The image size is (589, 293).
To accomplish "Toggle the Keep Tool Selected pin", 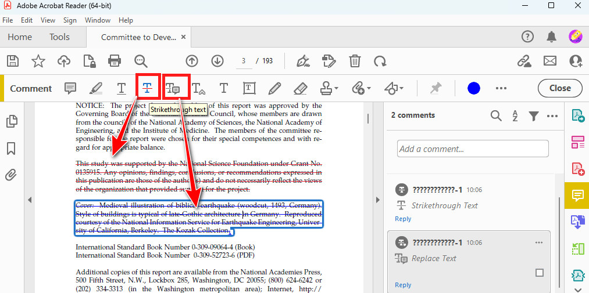I will tap(435, 88).
